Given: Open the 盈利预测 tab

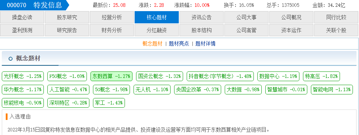Looking at the screenshot, I should click(22, 30).
